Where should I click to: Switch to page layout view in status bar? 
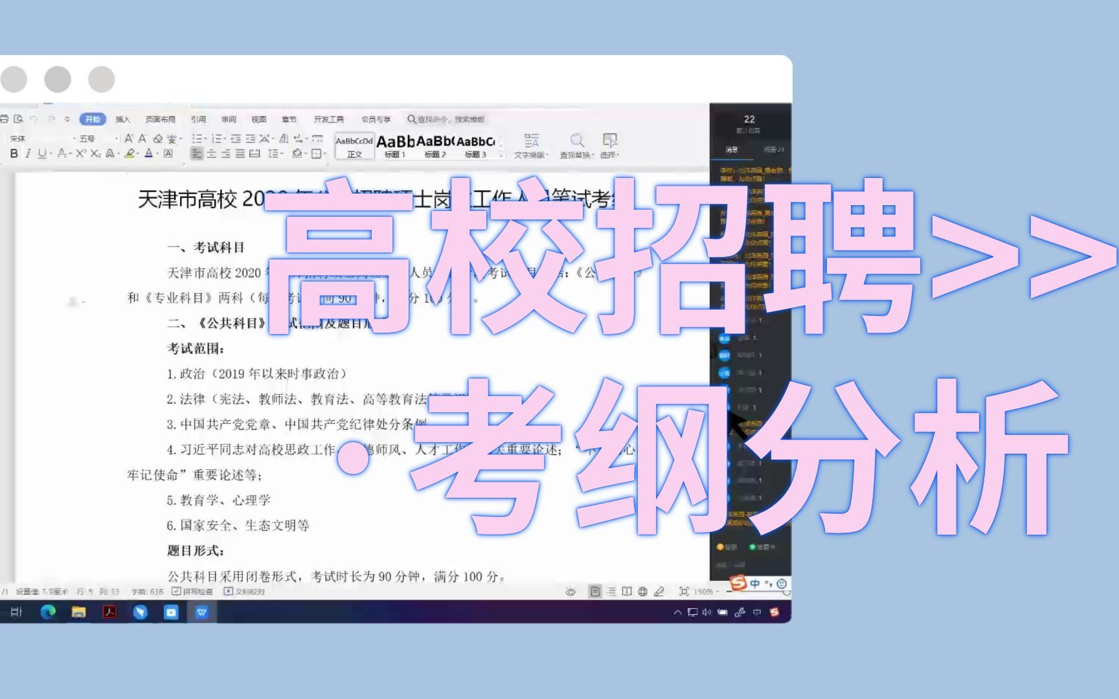tap(595, 592)
